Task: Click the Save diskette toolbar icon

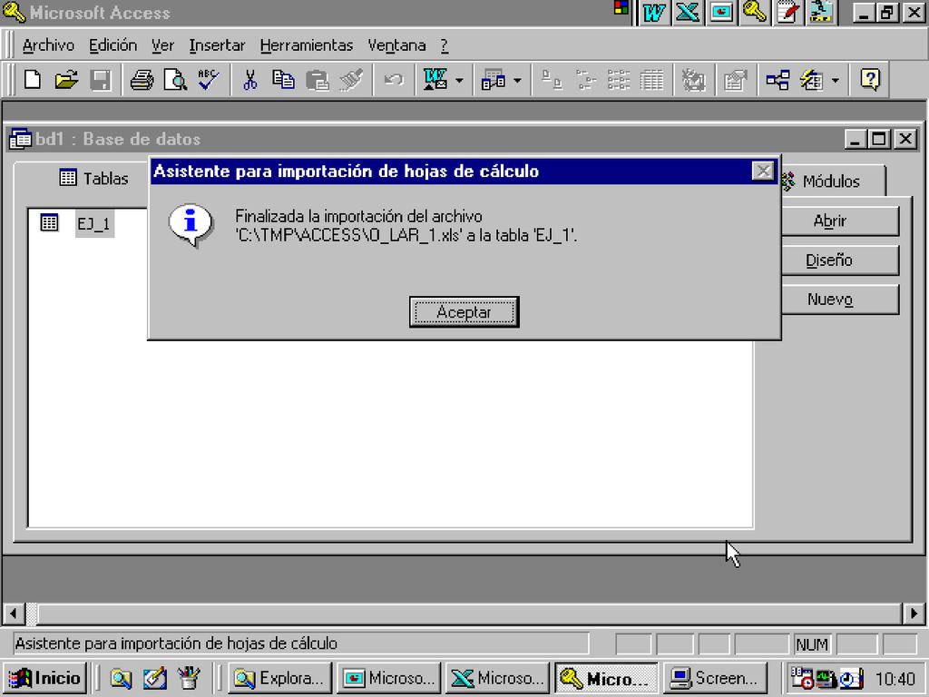Action: click(x=100, y=80)
